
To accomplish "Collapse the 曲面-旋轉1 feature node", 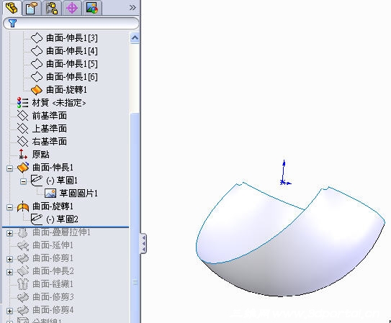I will tap(9, 207).
